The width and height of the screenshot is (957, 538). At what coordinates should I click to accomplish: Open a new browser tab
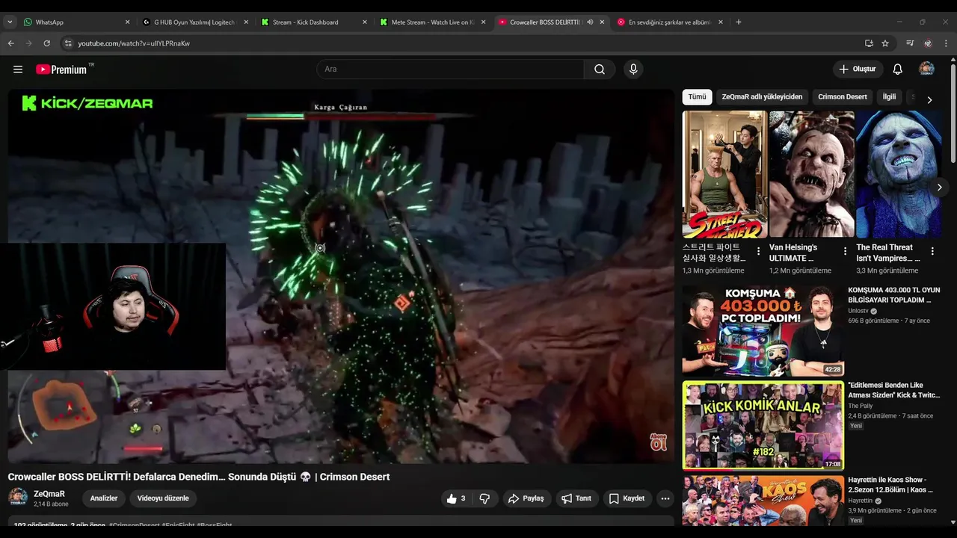(x=739, y=22)
